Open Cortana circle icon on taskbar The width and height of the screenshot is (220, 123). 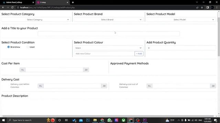tap(59, 120)
